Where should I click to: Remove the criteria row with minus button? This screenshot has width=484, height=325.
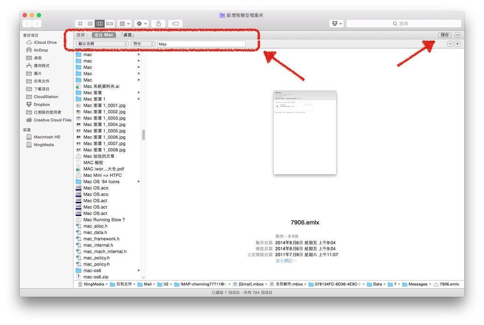click(450, 44)
